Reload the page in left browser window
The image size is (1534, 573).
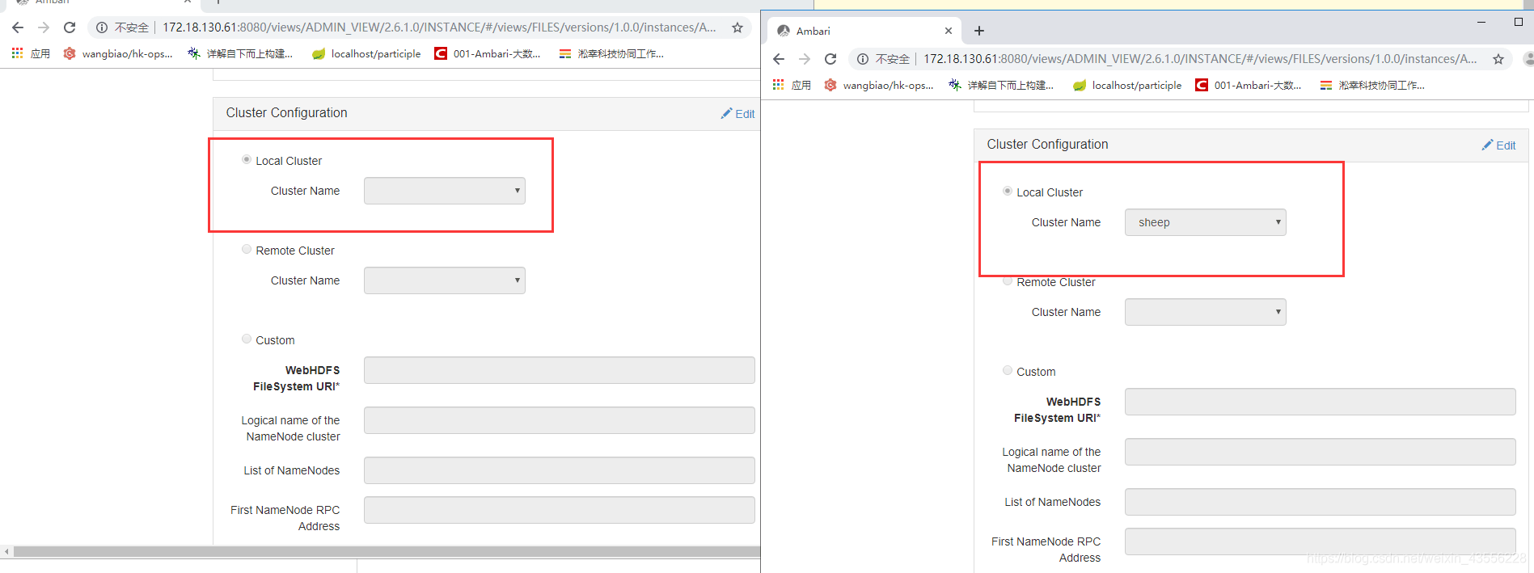point(70,27)
